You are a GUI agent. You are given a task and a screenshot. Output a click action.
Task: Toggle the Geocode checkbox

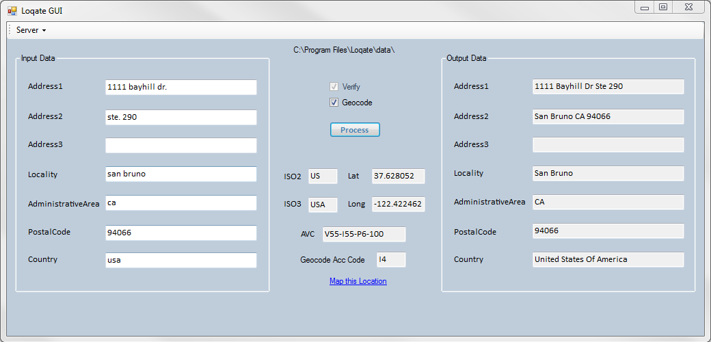(x=334, y=103)
